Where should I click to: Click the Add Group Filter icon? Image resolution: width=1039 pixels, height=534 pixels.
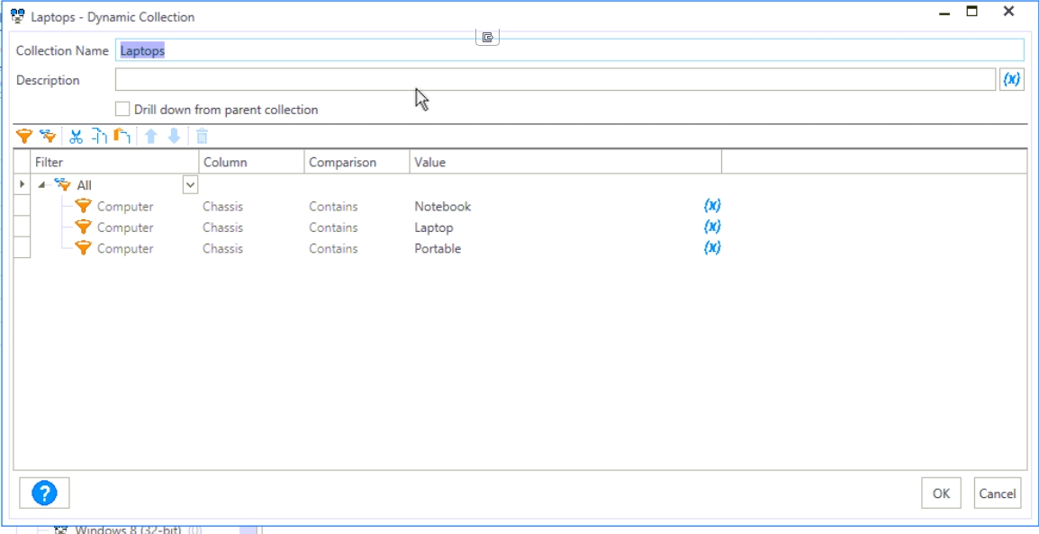[48, 137]
